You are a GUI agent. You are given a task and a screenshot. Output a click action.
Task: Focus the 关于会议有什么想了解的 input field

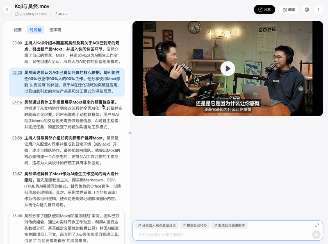click(223, 235)
